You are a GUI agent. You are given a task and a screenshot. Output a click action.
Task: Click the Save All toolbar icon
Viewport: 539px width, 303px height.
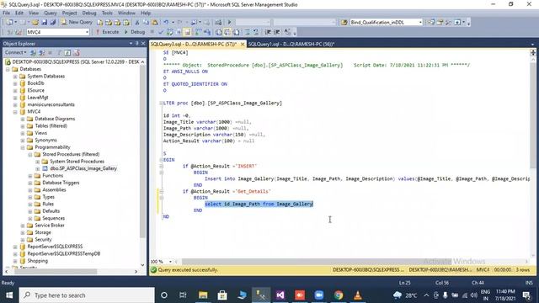coord(52,23)
